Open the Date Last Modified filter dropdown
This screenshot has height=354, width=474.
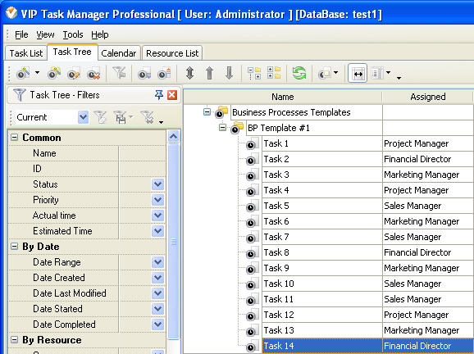[157, 293]
